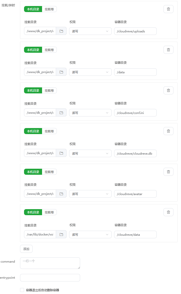Screen dimensions: 181x294
Task: Click trash icon for /cloudreve/cloudreve.db mount
Action: [168, 131]
